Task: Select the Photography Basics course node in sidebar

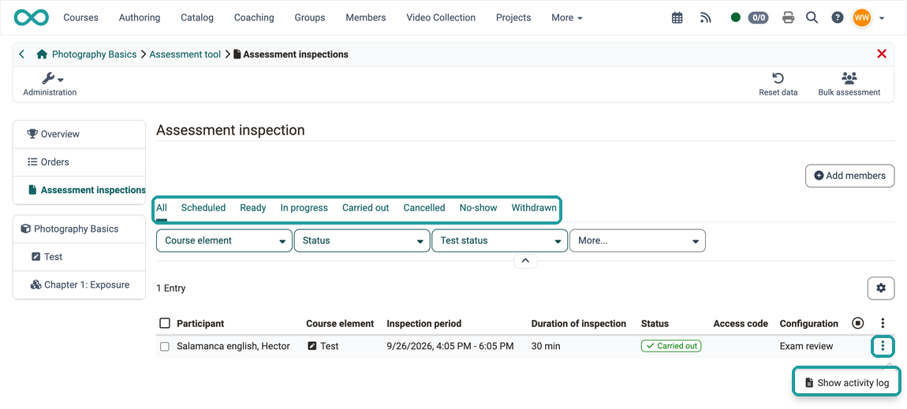Action: [x=79, y=229]
